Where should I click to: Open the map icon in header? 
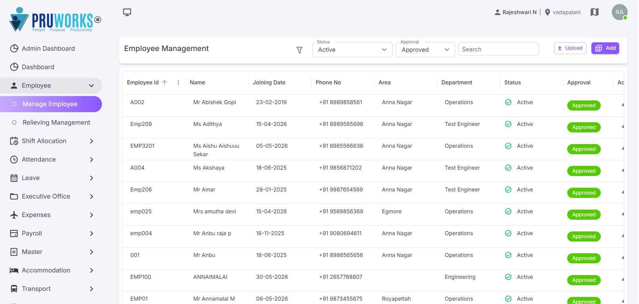point(594,12)
